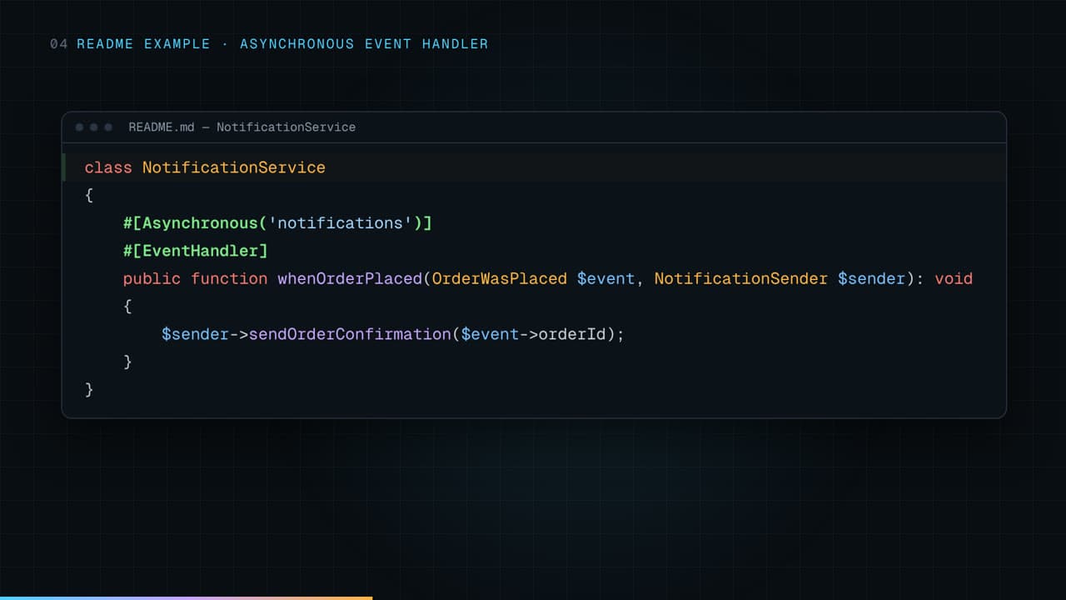The image size is (1066, 600).
Task: Click the slide heading 'README EXAMPLE · ASYNCHRONOUS EVENT HANDLER'
Action: (x=282, y=43)
